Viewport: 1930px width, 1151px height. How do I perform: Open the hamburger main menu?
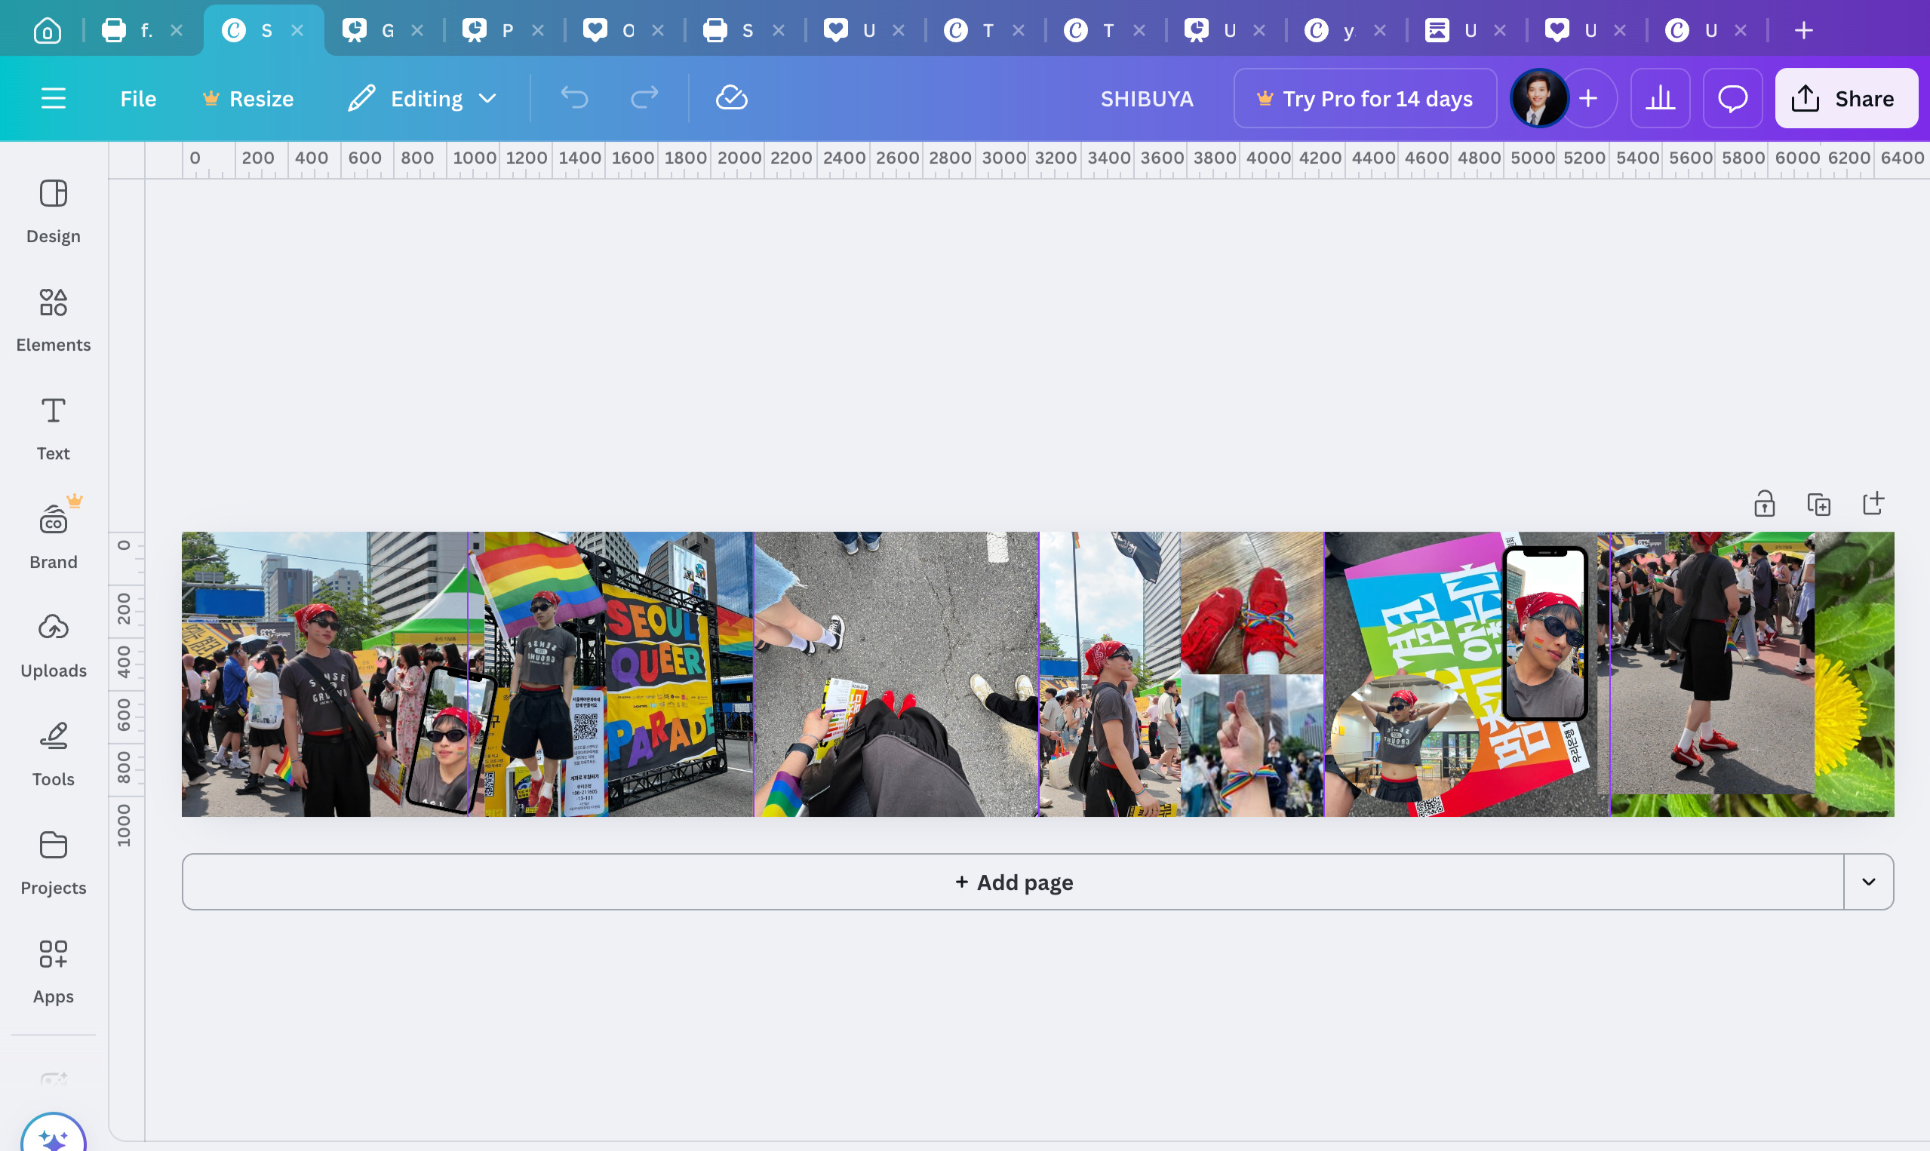[53, 99]
